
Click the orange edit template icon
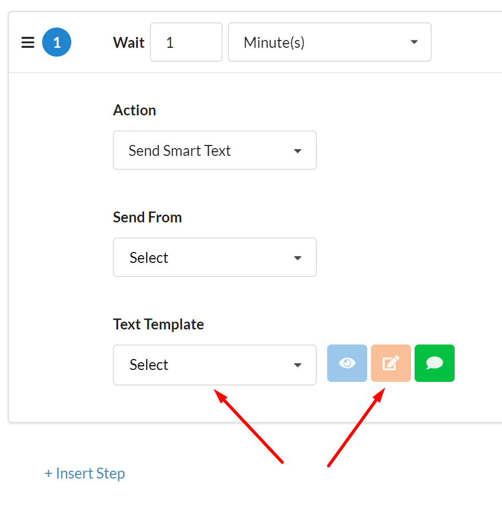(391, 363)
